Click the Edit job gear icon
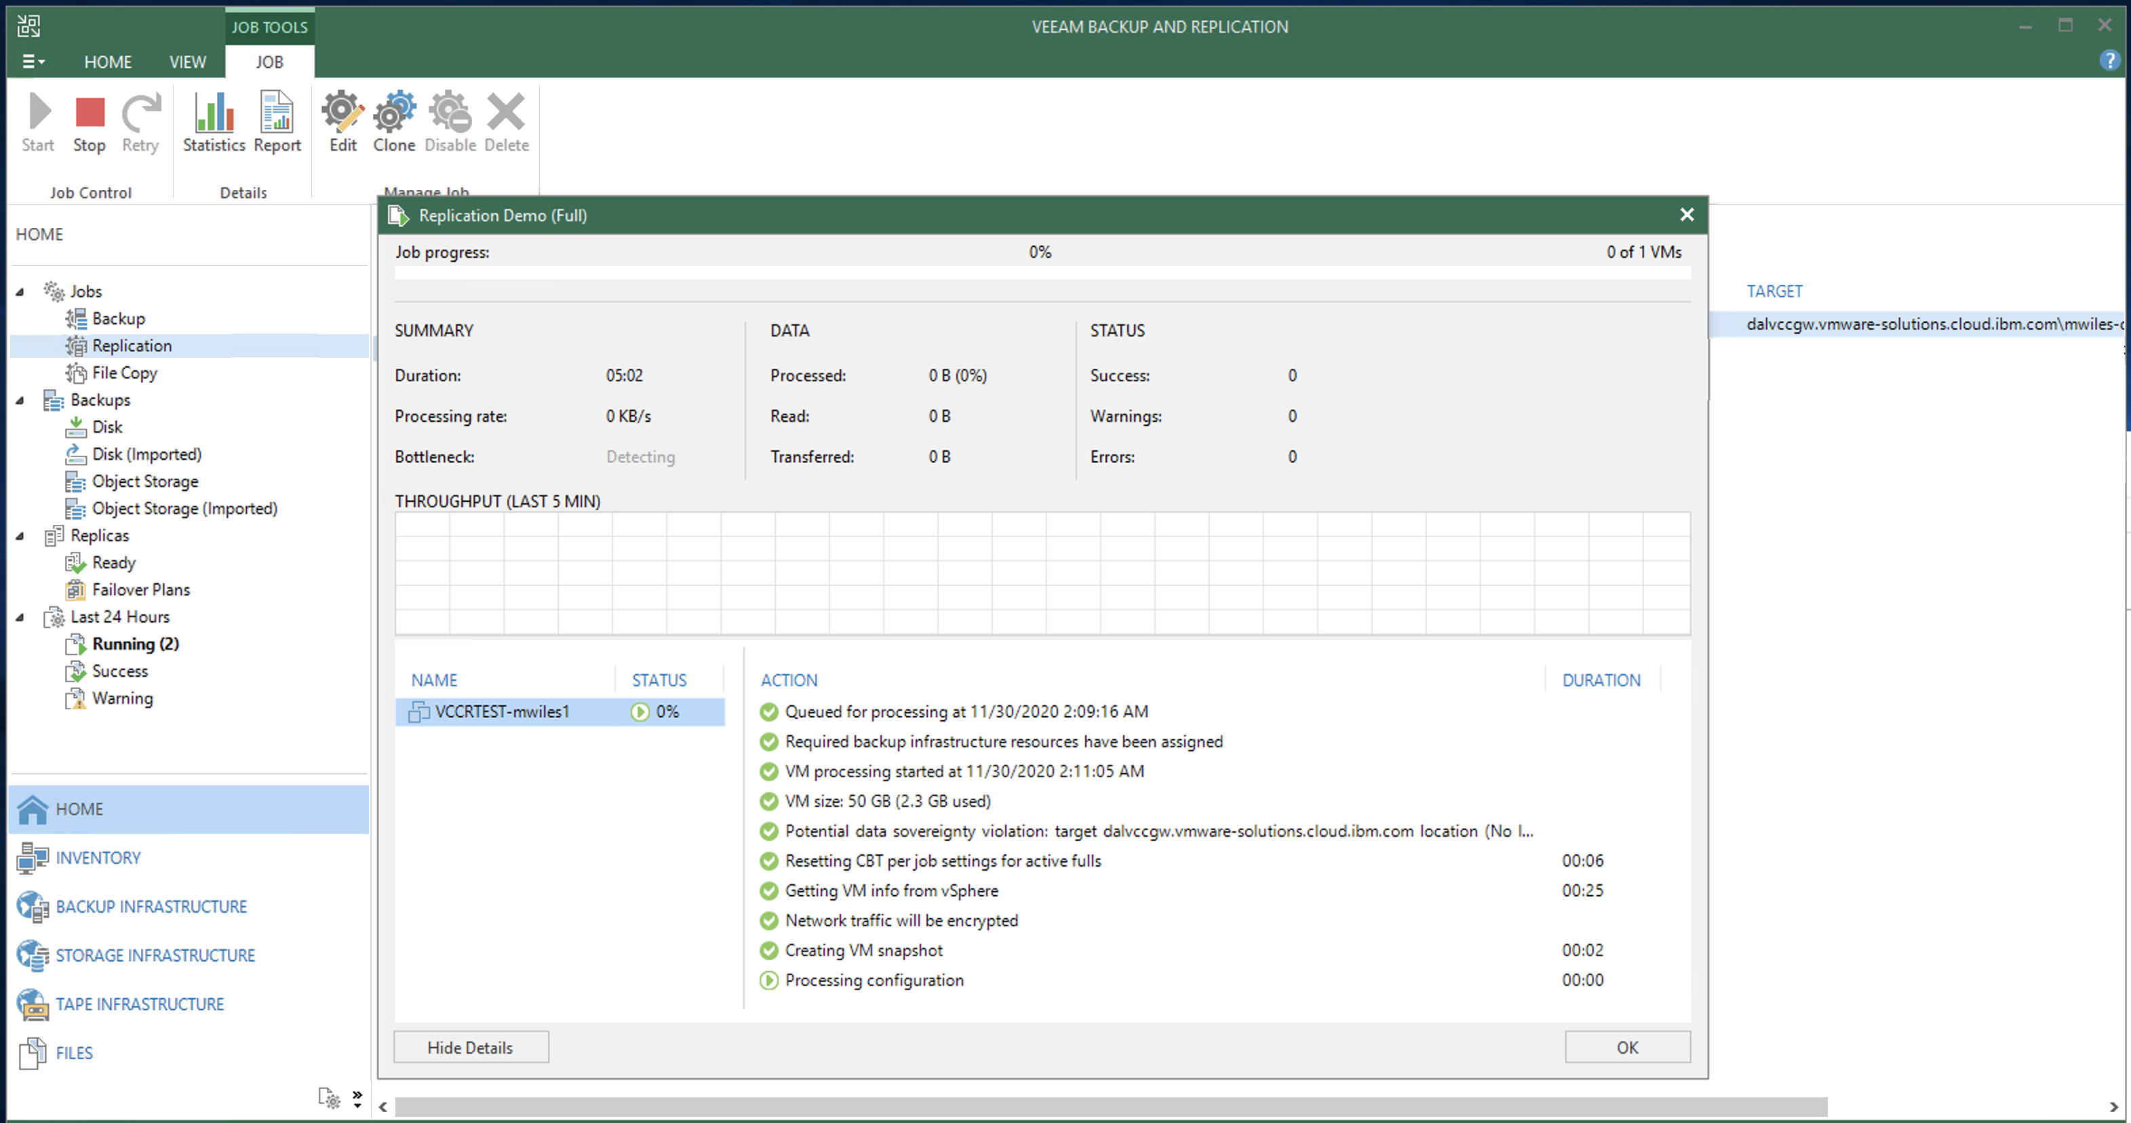The width and height of the screenshot is (2131, 1123). pos(343,113)
